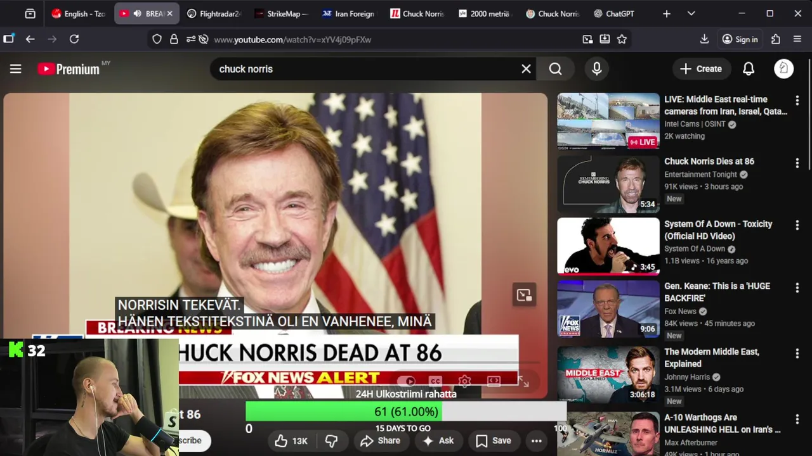Open options menu for Toxicity video
The image size is (812, 456).
coord(797,225)
